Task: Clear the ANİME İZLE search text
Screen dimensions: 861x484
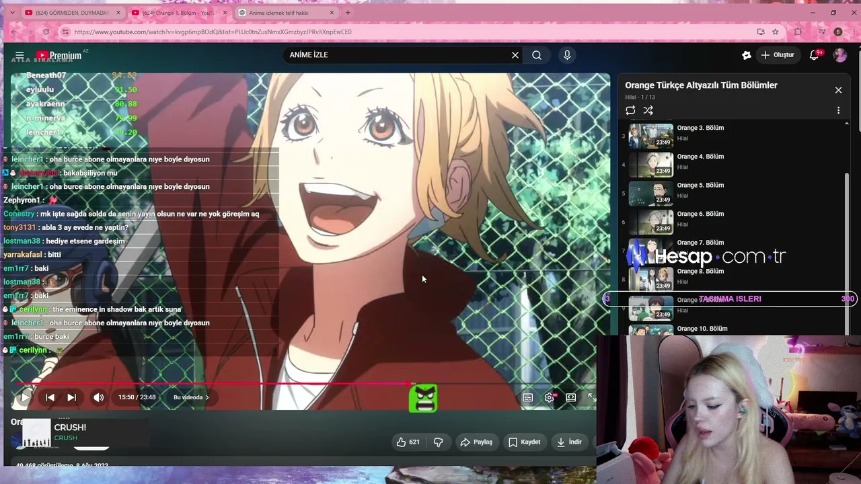Action: pyautogui.click(x=515, y=55)
